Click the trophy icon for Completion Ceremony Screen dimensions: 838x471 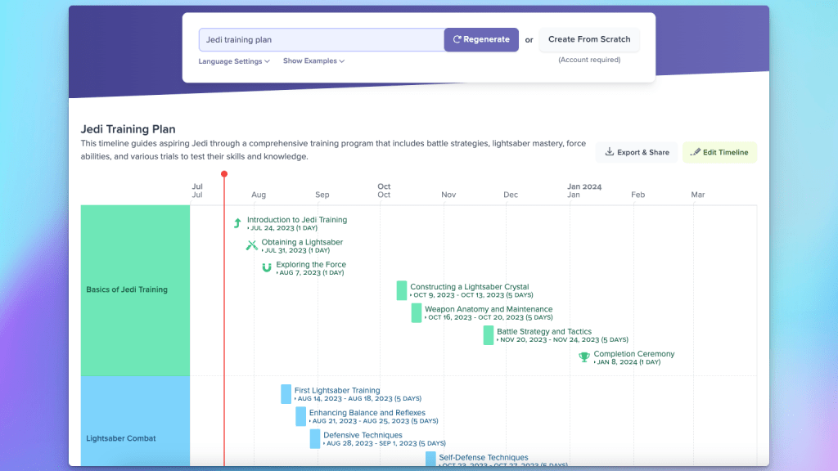583,357
